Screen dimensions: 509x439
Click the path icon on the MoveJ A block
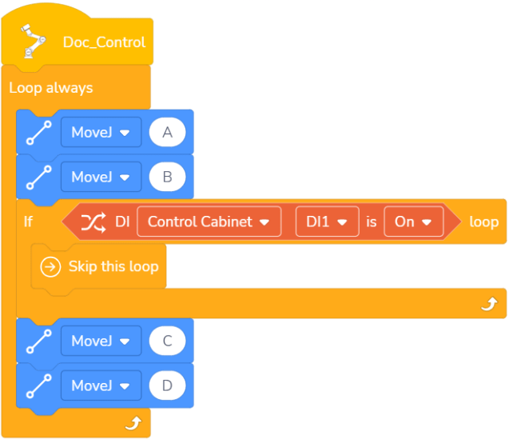(x=39, y=132)
